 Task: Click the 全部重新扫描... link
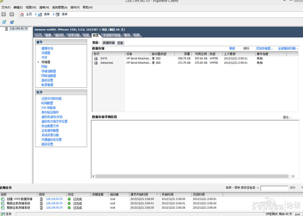[288, 49]
